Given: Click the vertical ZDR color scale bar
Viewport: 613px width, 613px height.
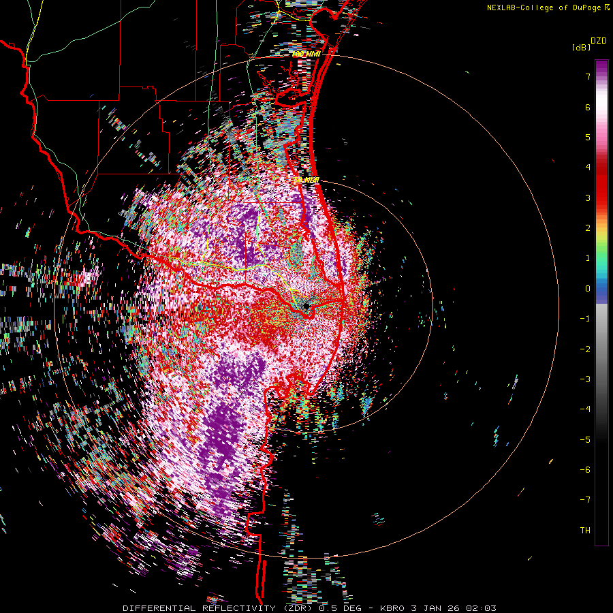Looking at the screenshot, I should [x=601, y=302].
